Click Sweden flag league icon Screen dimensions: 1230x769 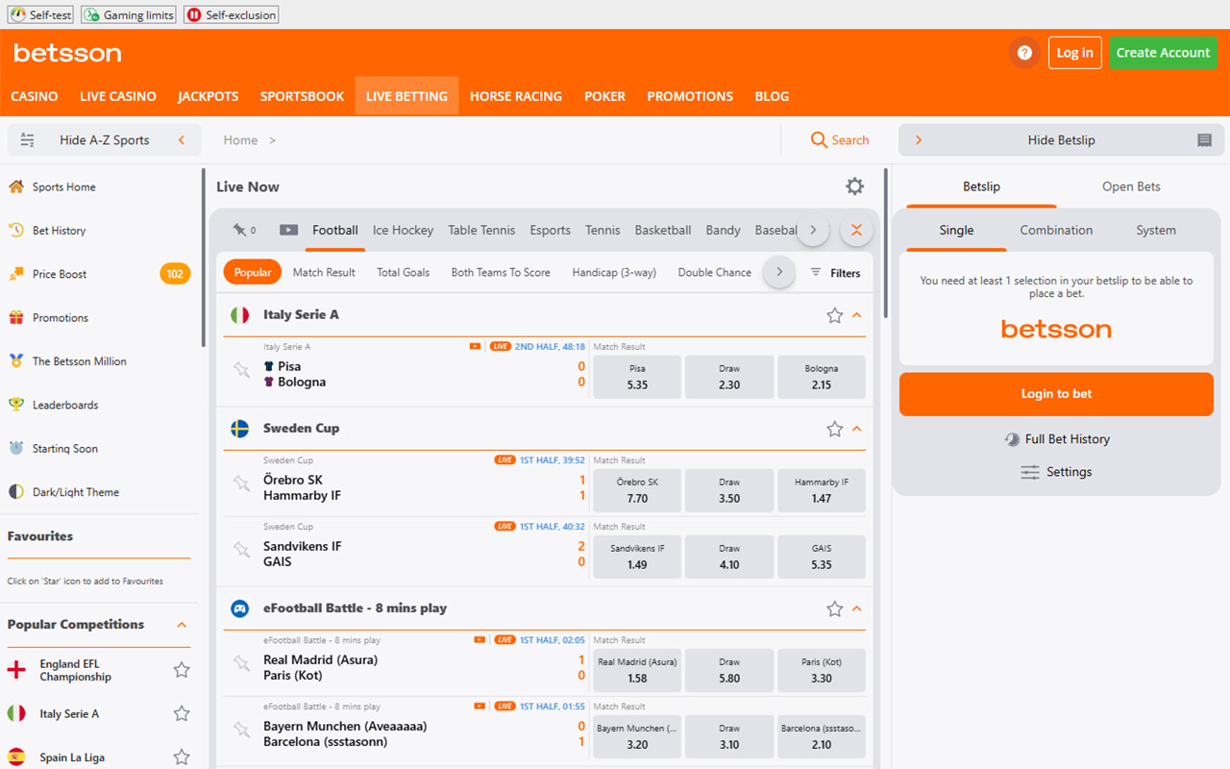click(x=240, y=429)
